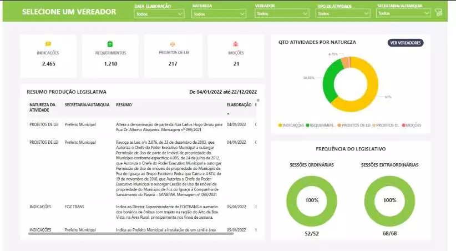Click the Resumo column header
The width and height of the screenshot is (456, 251).
124,104
